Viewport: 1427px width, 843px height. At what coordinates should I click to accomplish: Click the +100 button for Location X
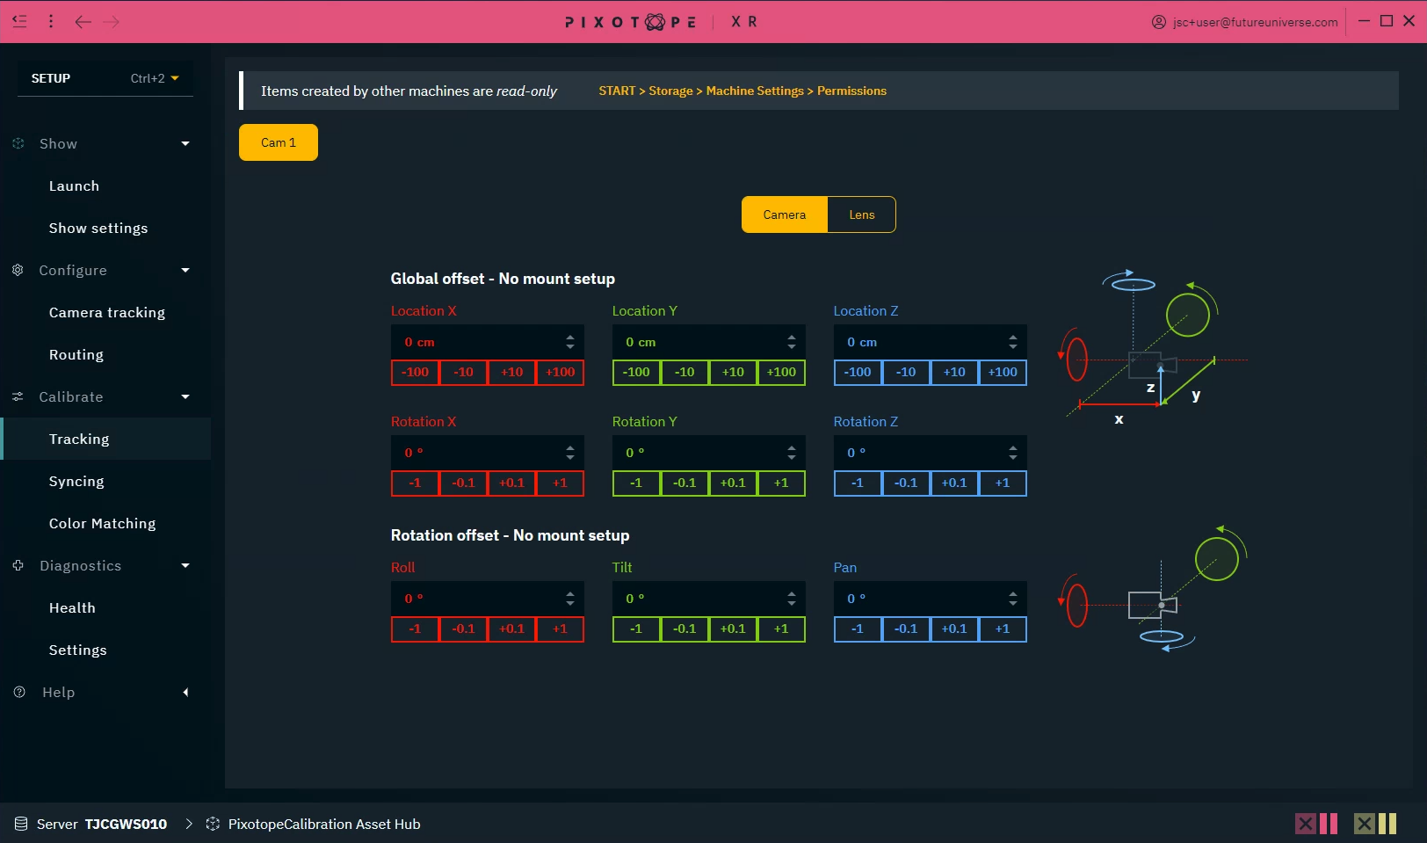click(x=560, y=372)
